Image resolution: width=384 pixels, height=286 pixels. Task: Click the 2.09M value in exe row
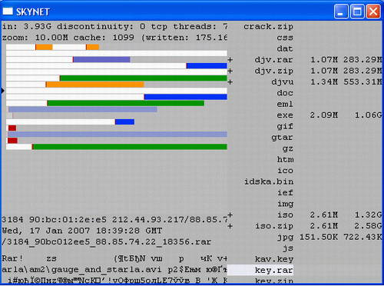tap(324, 115)
